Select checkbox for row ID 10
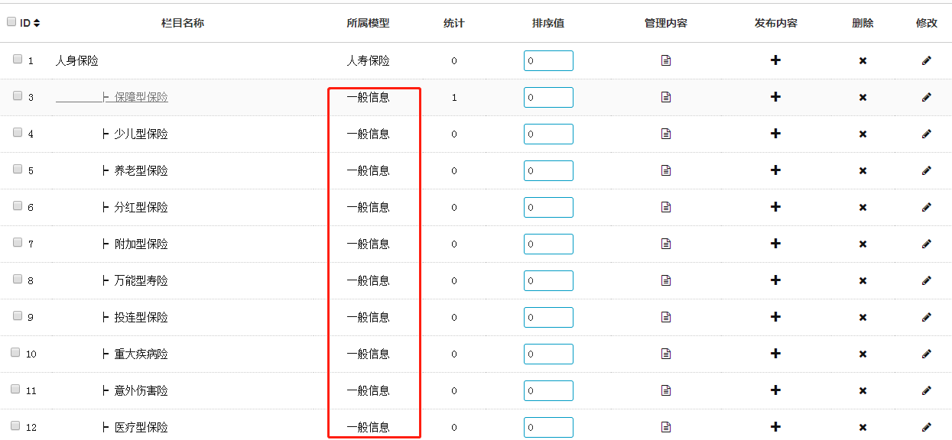Image resolution: width=952 pixels, height=440 pixels. coord(15,353)
